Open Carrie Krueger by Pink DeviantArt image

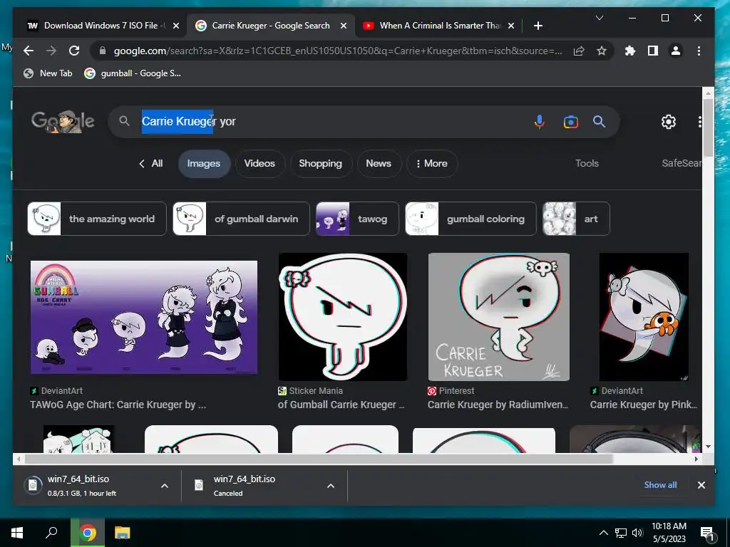pyautogui.click(x=644, y=317)
